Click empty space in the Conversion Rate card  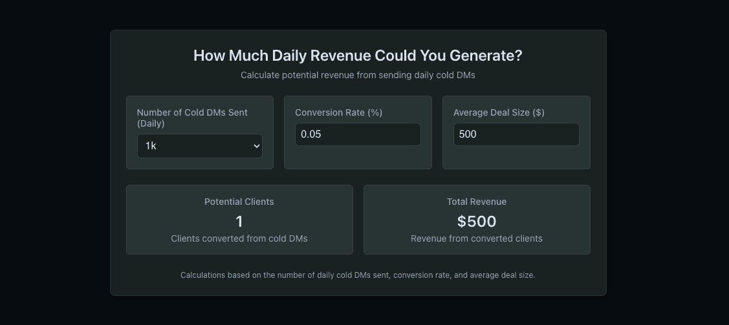[358, 158]
